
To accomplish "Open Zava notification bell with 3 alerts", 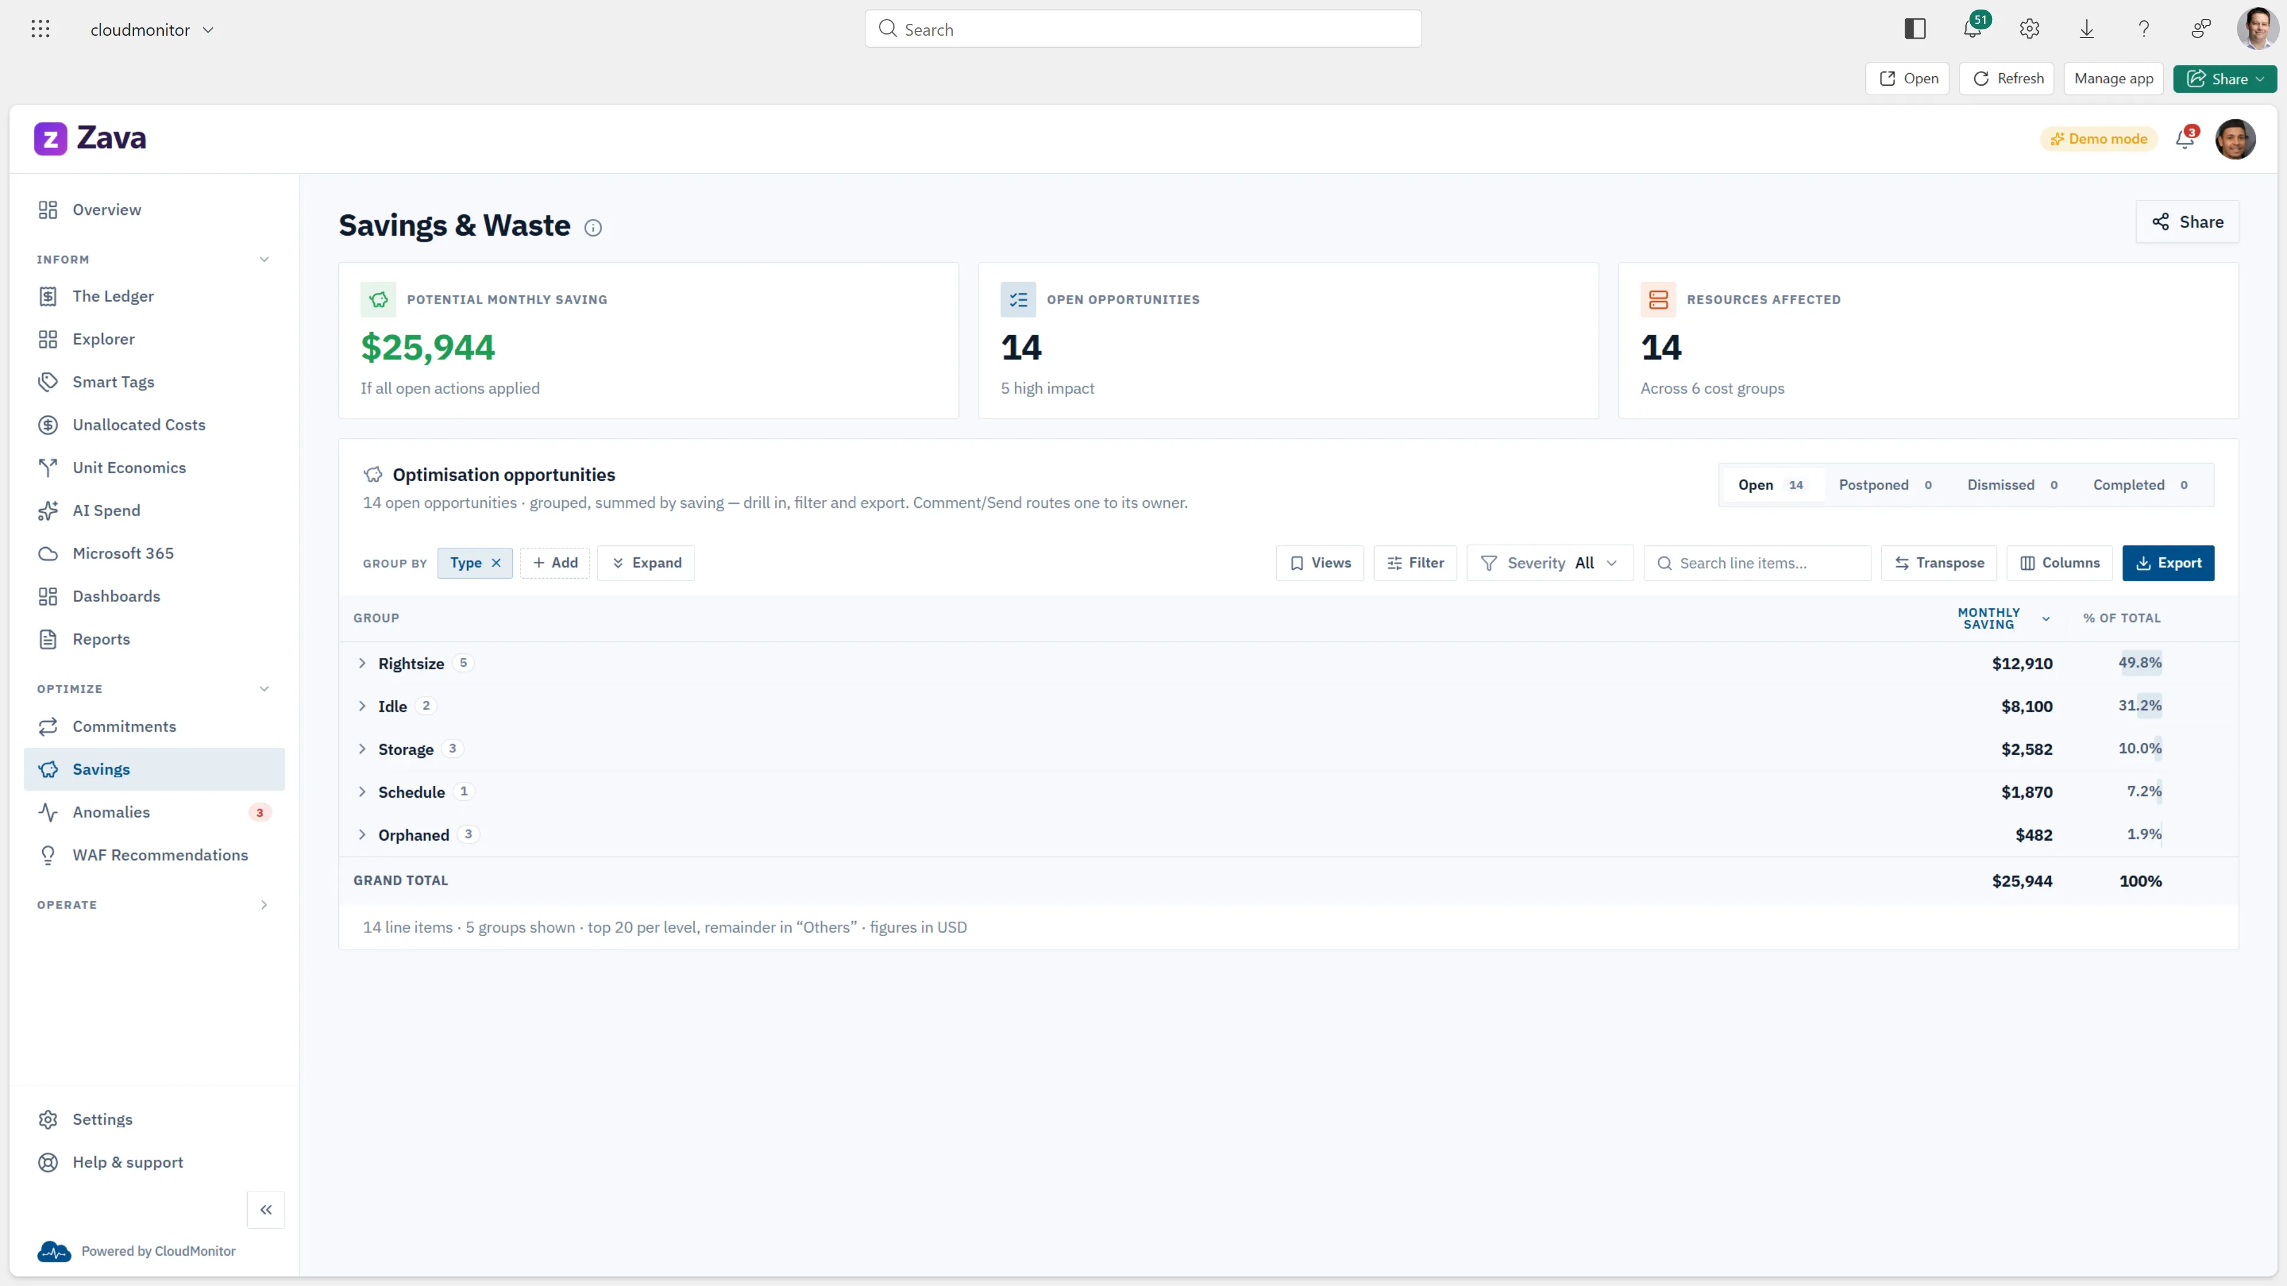I will click(2186, 139).
